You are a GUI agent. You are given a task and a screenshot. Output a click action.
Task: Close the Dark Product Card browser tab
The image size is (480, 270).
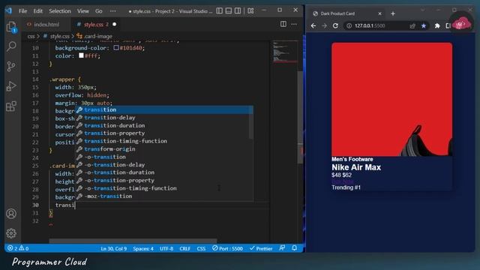(x=380, y=13)
